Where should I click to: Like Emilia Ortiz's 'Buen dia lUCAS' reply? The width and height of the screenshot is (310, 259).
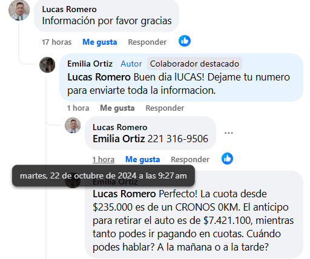[117, 108]
